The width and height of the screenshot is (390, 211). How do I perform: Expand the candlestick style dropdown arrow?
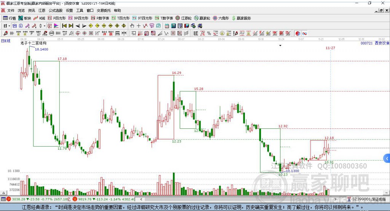click(45, 26)
